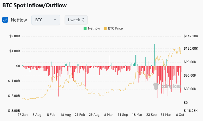Click the 27 Jan date label
This screenshot has height=121, width=203.
click(22, 115)
